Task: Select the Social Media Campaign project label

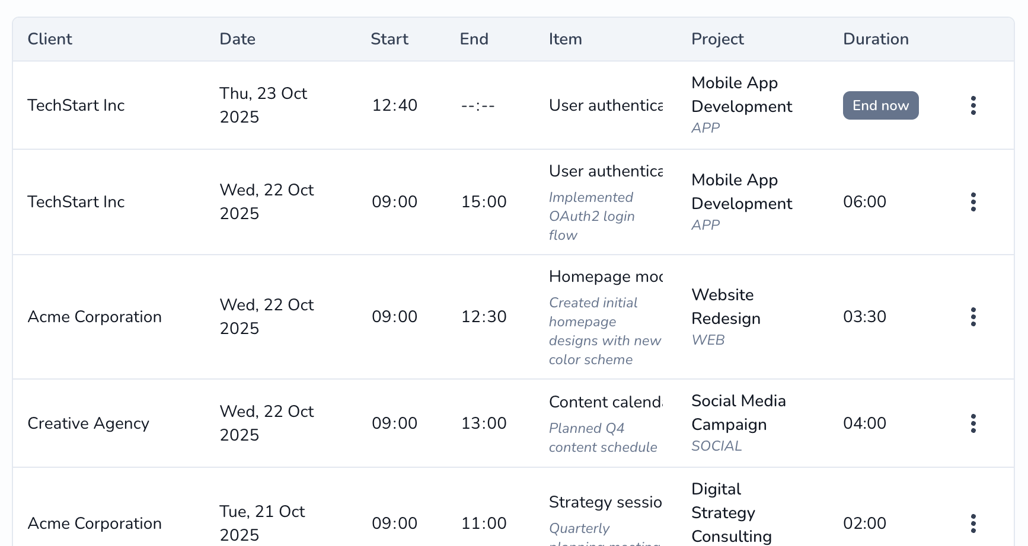Action: (739, 412)
